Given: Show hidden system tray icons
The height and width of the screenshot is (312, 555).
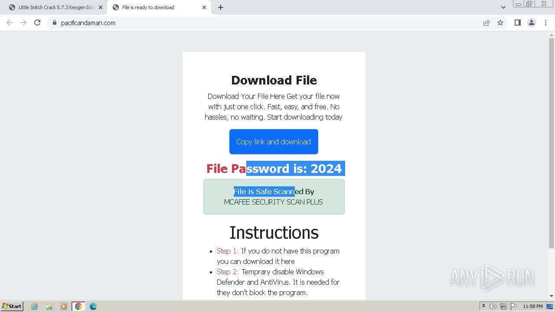Looking at the screenshot, I should (x=483, y=306).
